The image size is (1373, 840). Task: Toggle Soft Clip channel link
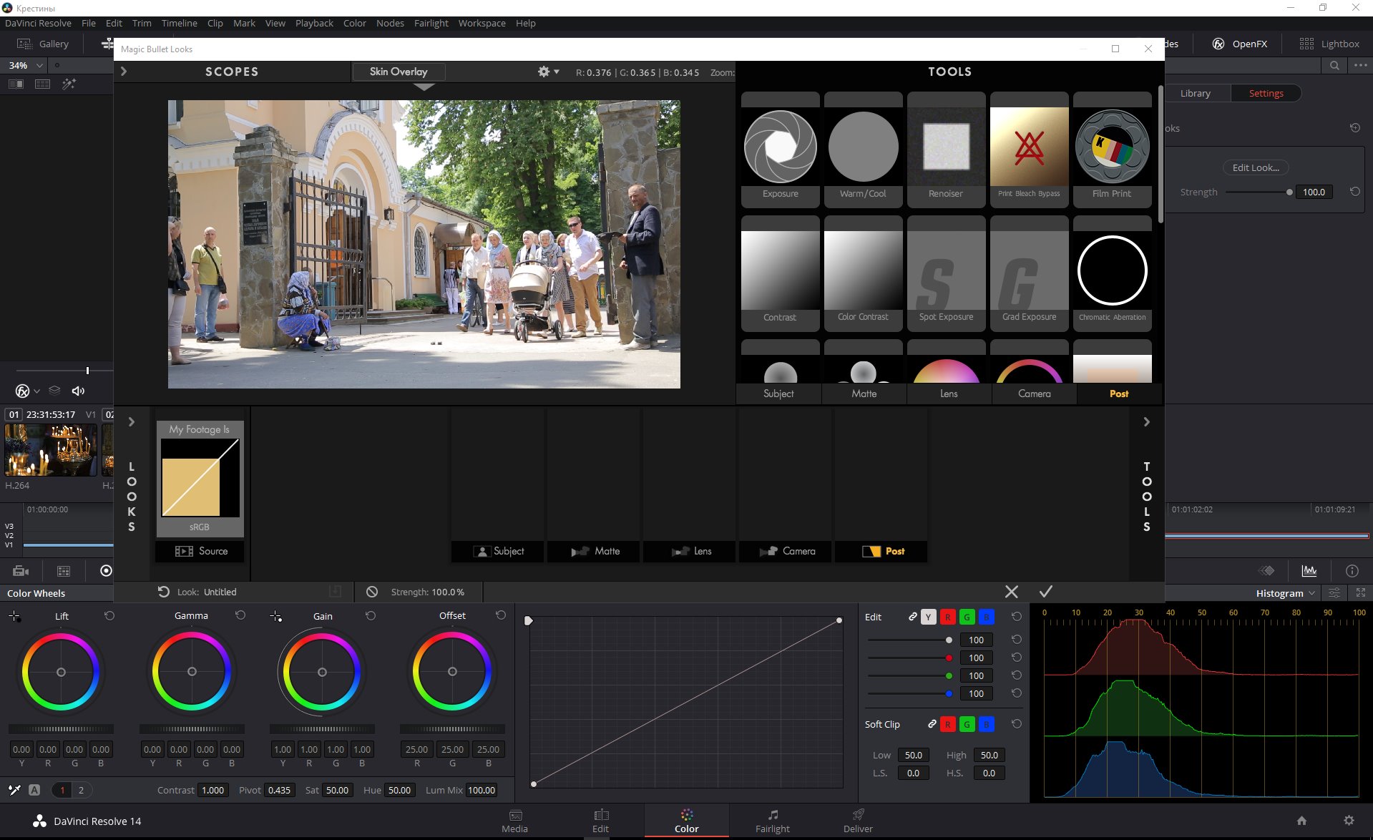point(932,724)
